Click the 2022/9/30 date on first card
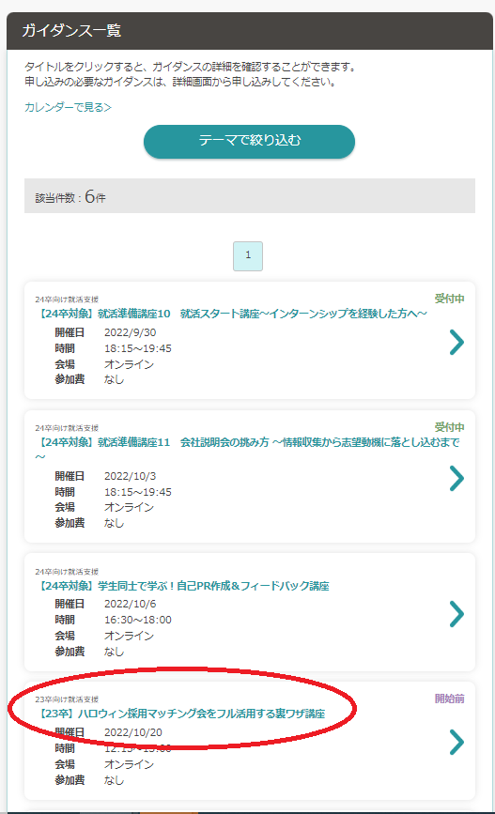Screen dimensions: 495x814 (x=131, y=332)
